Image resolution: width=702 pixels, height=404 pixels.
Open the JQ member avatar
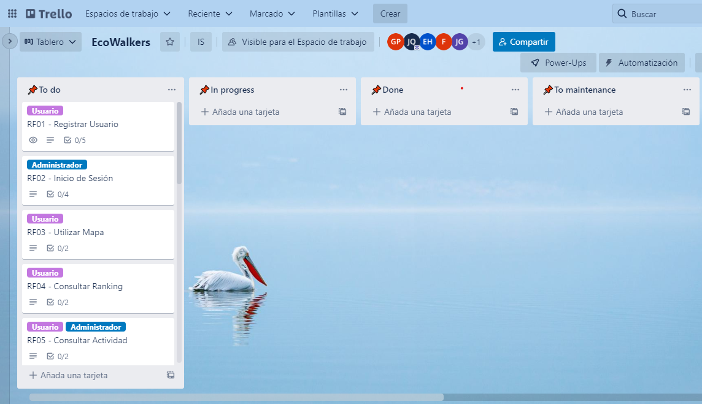point(411,42)
